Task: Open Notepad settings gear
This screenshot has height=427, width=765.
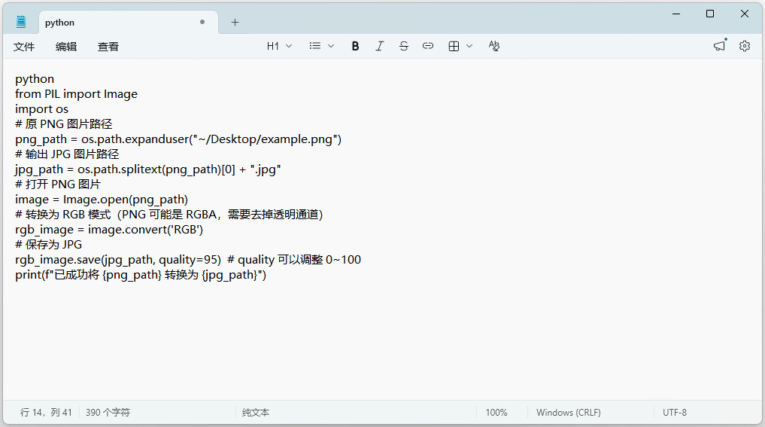Action: 745,46
